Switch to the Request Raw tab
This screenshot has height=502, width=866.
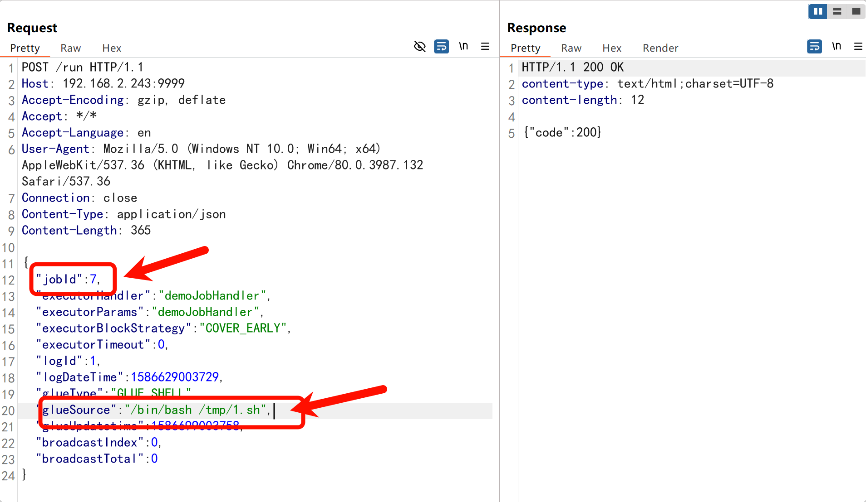70,48
